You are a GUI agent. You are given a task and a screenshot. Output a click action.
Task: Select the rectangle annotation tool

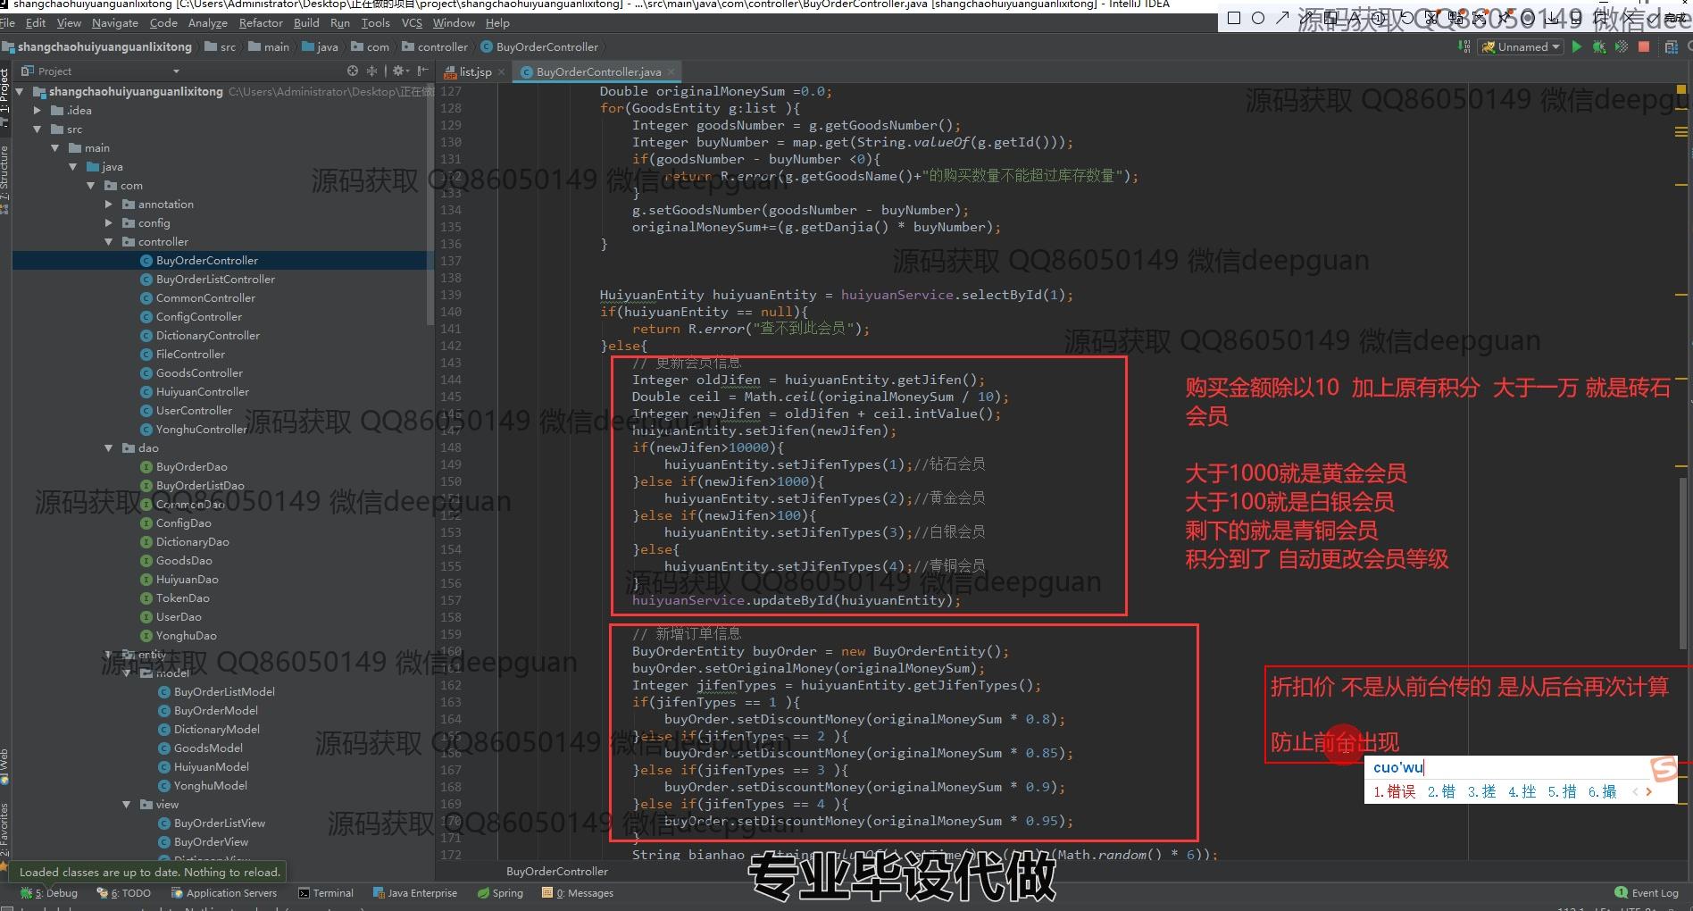[1234, 18]
